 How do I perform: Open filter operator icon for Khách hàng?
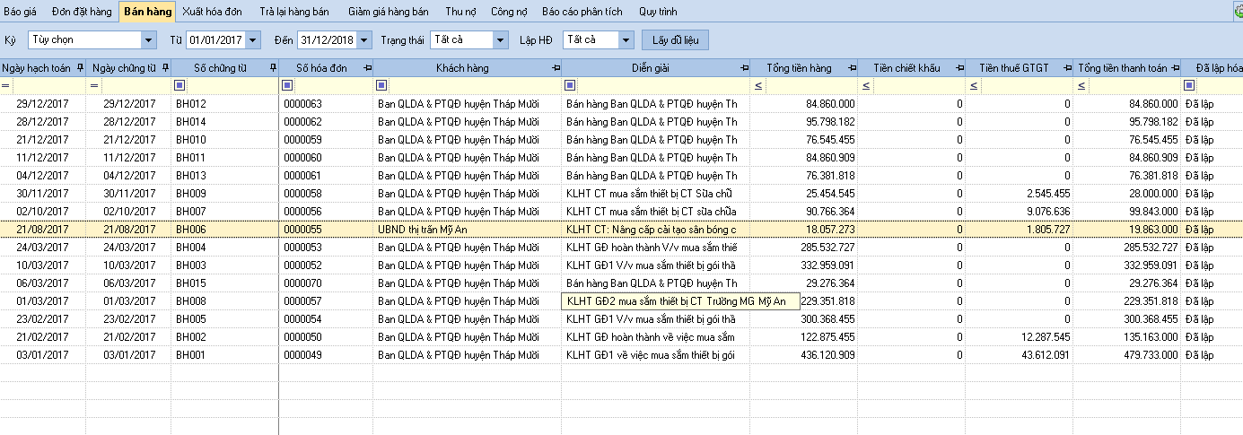[x=381, y=86]
